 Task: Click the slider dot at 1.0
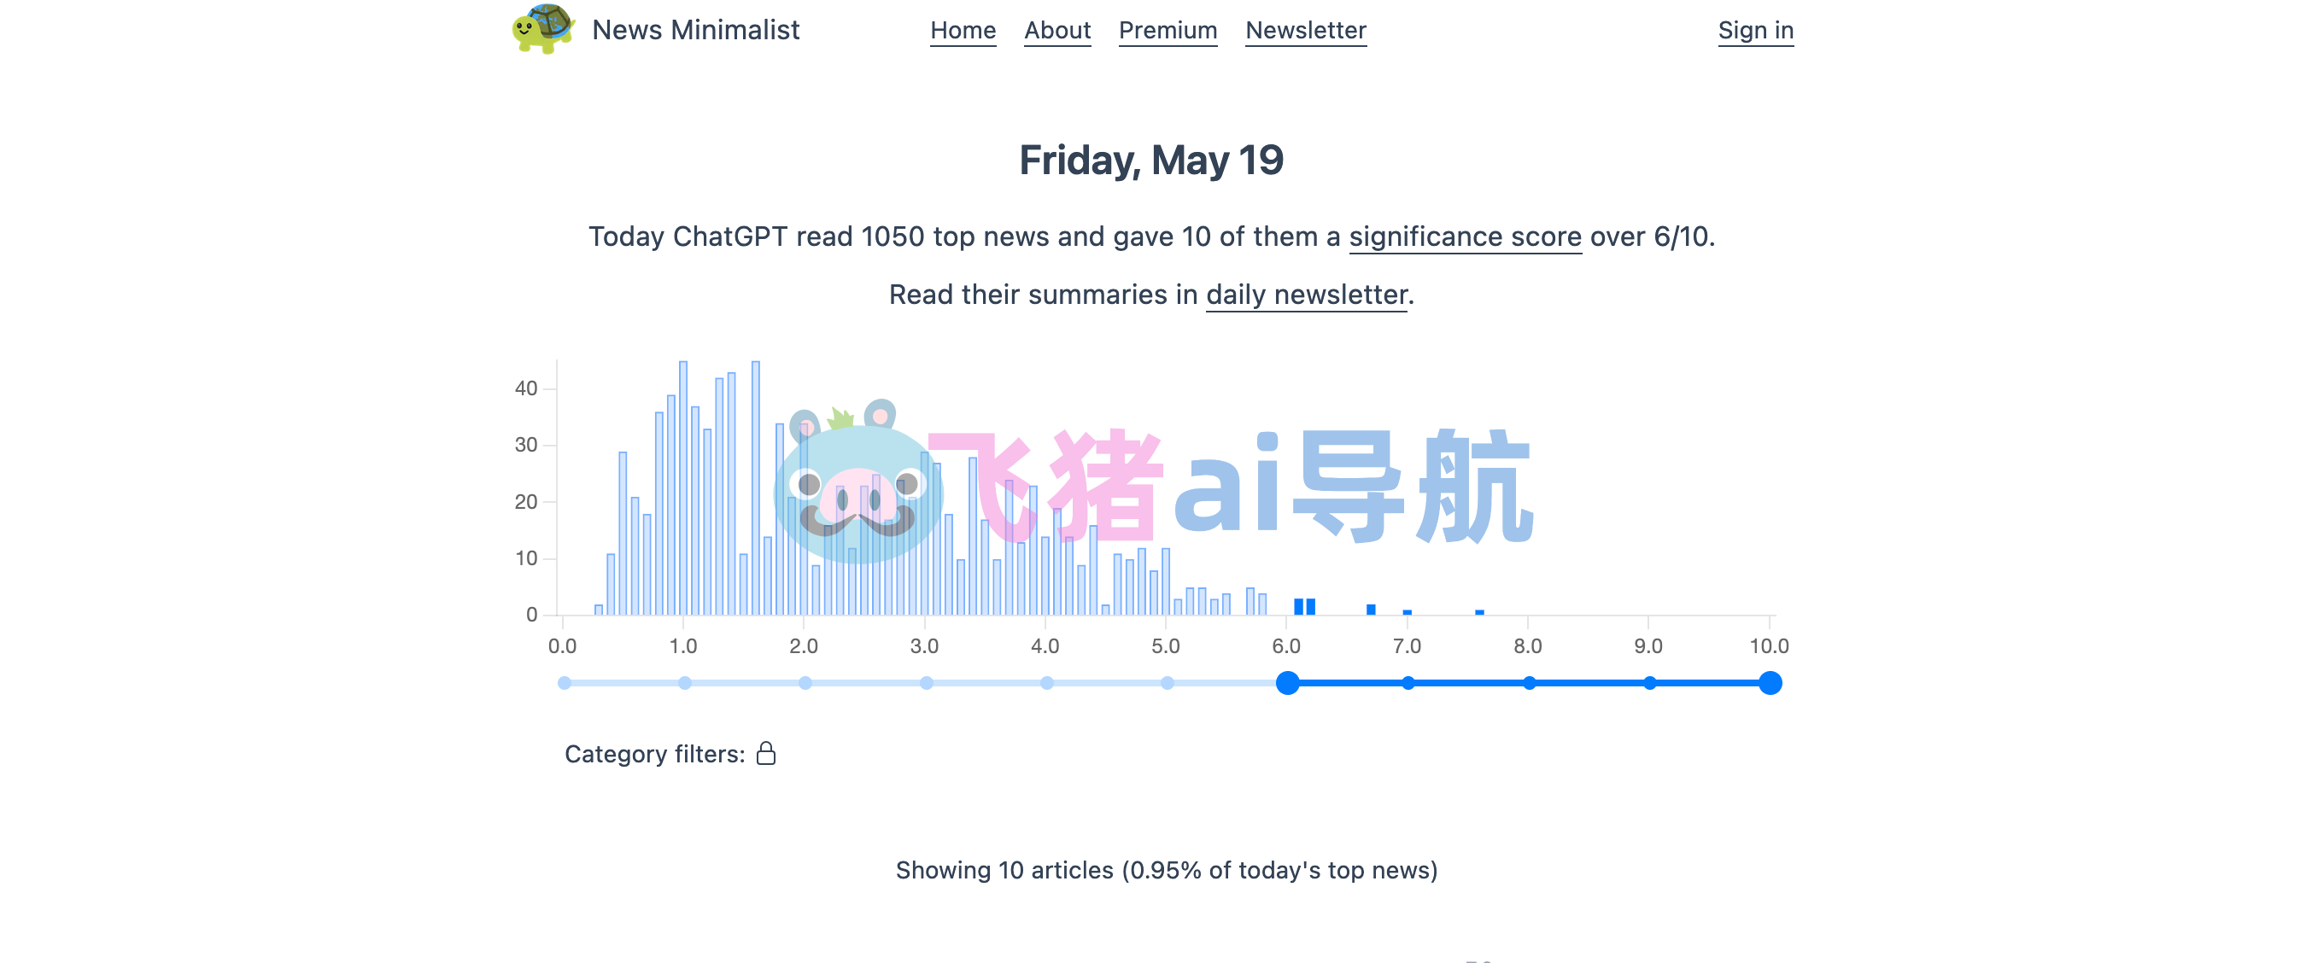click(685, 683)
